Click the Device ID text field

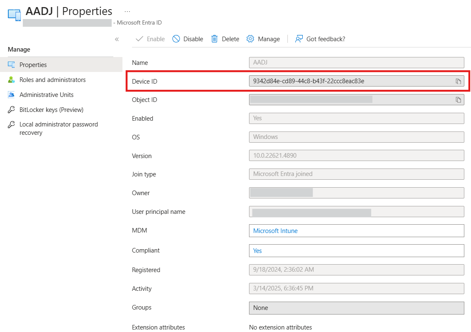tap(350, 81)
